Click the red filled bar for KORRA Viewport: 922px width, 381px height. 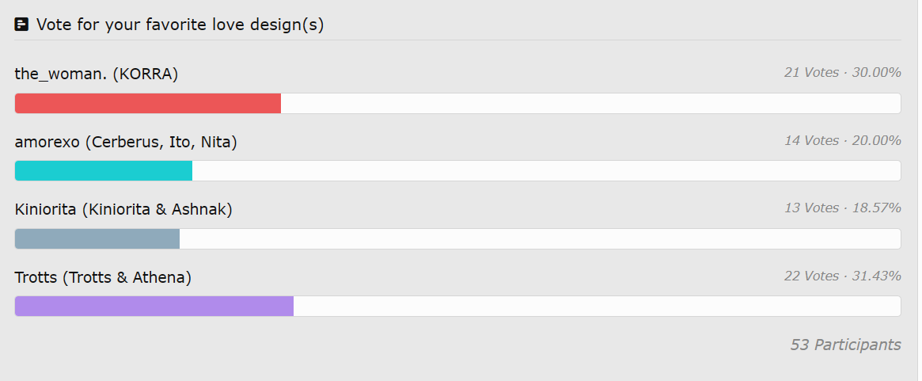pyautogui.click(x=148, y=104)
